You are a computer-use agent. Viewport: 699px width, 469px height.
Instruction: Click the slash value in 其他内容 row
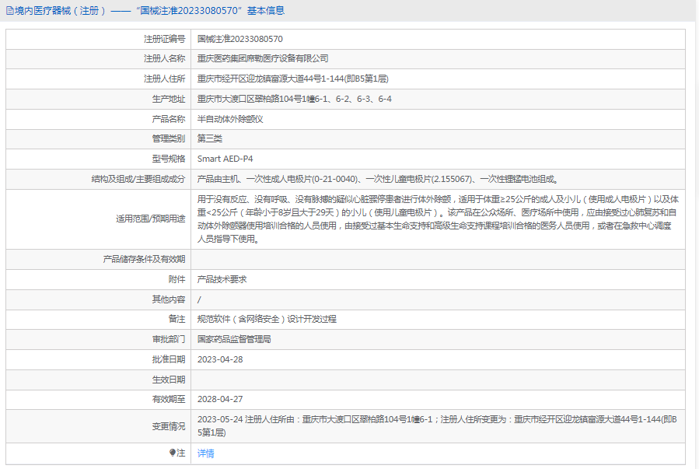click(x=199, y=299)
